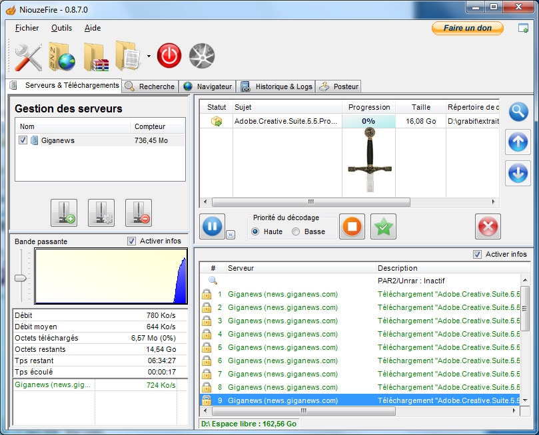Delete download with red X button
Screen dimensions: 539x435
point(488,226)
